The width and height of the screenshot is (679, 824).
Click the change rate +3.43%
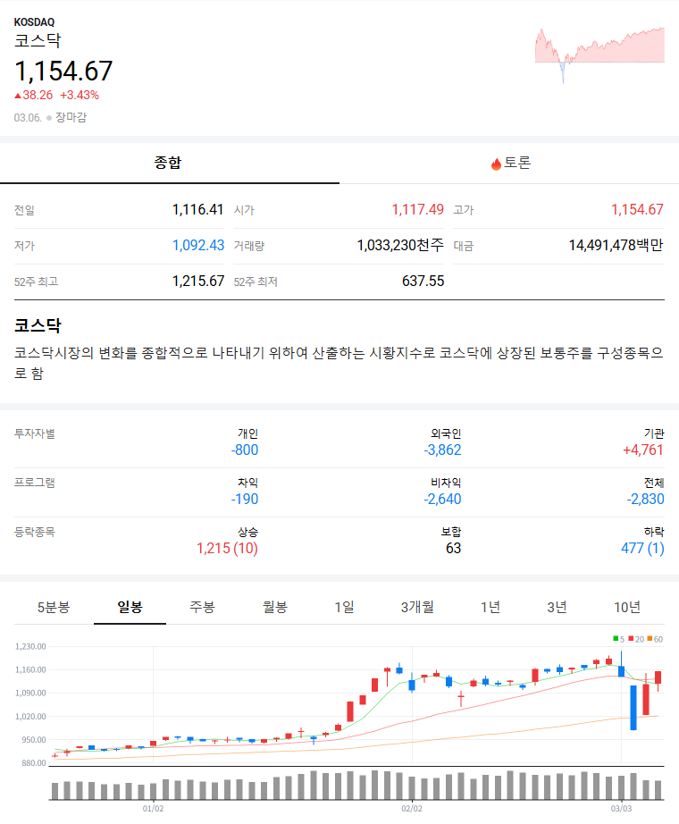pyautogui.click(x=80, y=95)
